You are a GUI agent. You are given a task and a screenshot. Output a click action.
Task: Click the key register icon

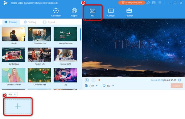click(x=148, y=3)
